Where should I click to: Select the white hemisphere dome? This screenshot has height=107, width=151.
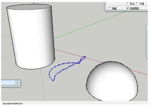[112, 81]
